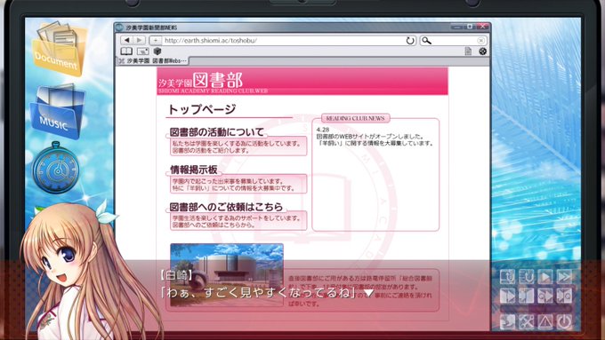Click the bottom-left game menu icon
605x340 pixels.
tap(507, 321)
